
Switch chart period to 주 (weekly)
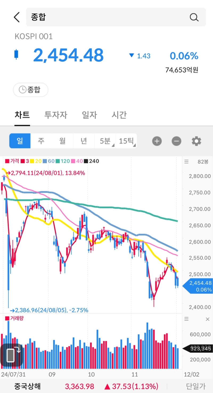click(x=41, y=141)
